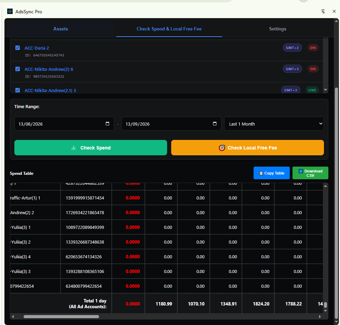The width and height of the screenshot is (340, 325).
Task: Uncheck the ACC-Nikita-Andrew(2) 6 checkbox
Action: 17,69
